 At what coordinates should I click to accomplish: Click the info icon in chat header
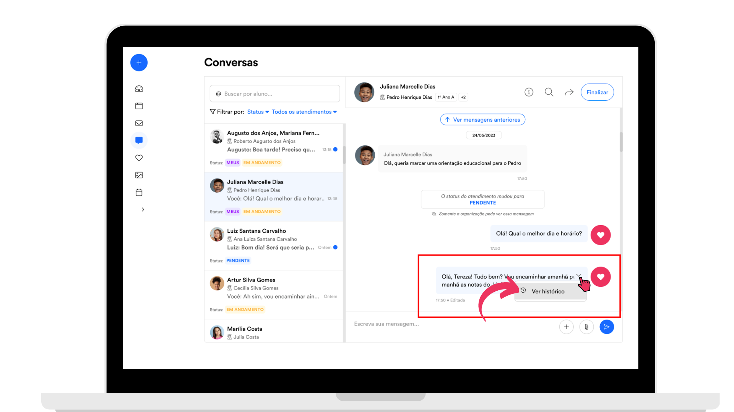point(529,92)
